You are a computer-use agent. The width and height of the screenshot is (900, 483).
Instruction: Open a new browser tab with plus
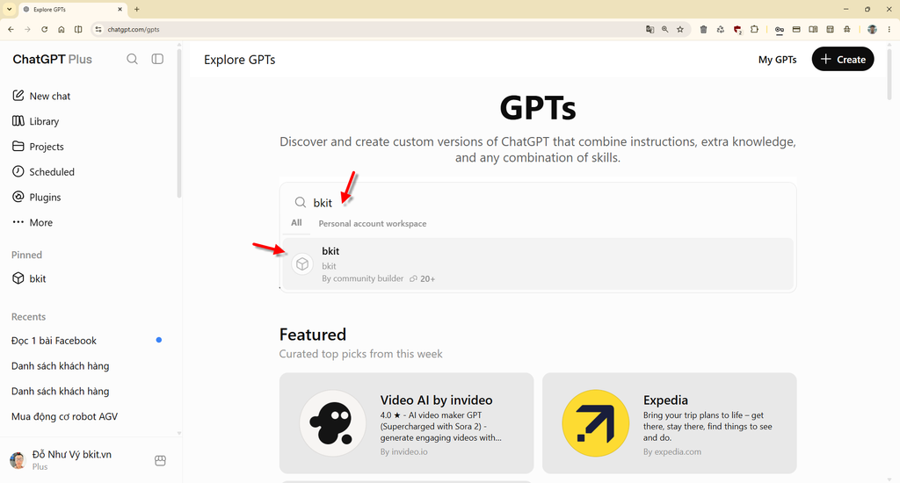[136, 9]
